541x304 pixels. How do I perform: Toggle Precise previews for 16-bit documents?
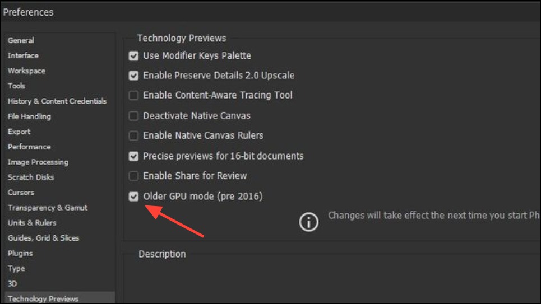[x=133, y=156]
